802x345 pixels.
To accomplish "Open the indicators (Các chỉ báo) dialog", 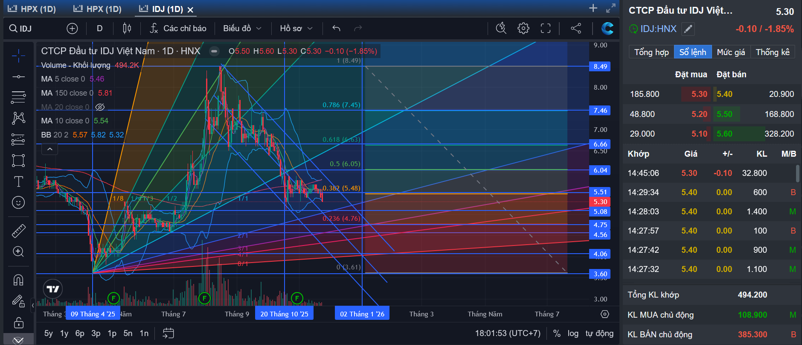I will click(178, 29).
